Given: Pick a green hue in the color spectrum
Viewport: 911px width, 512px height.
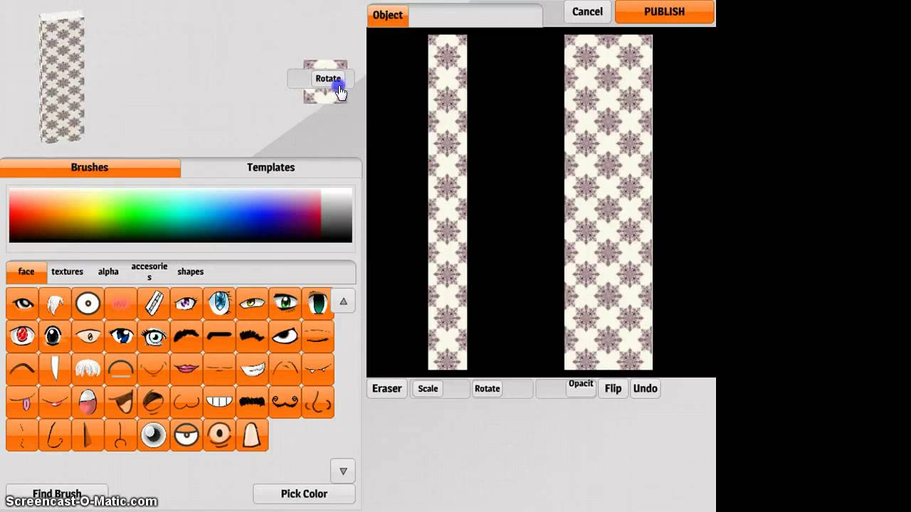Looking at the screenshot, I should point(135,215).
